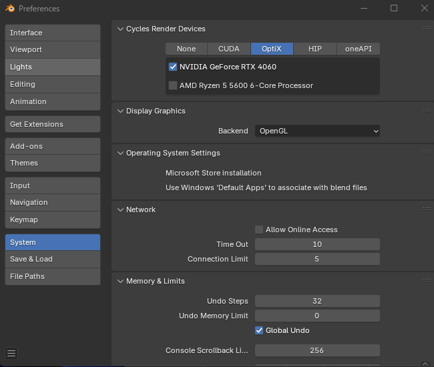Image resolution: width=434 pixels, height=367 pixels.
Task: Switch to Keymap preferences
Action: point(53,220)
